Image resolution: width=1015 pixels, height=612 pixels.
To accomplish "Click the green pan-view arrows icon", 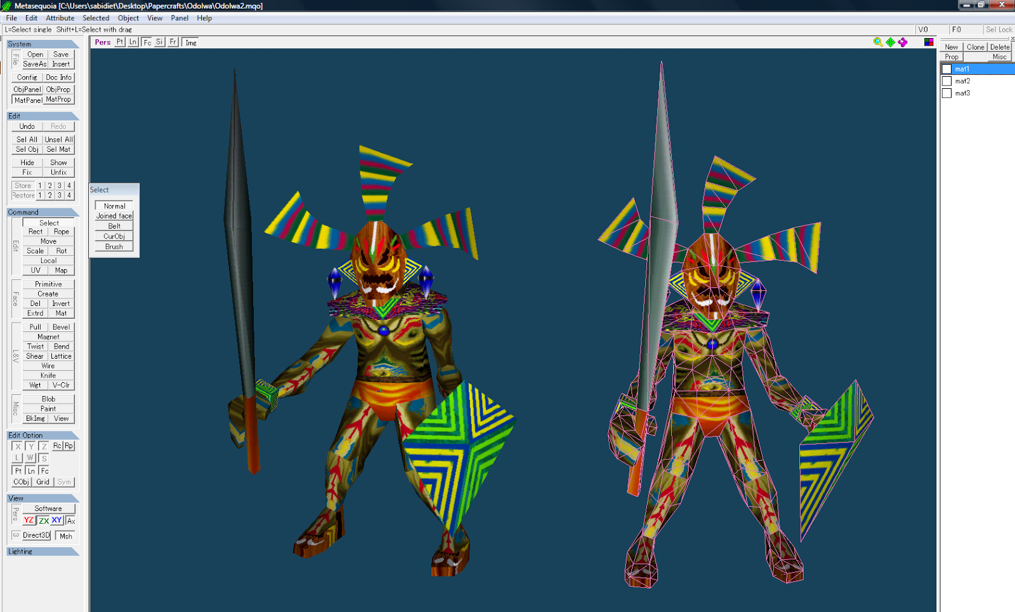I will [891, 42].
